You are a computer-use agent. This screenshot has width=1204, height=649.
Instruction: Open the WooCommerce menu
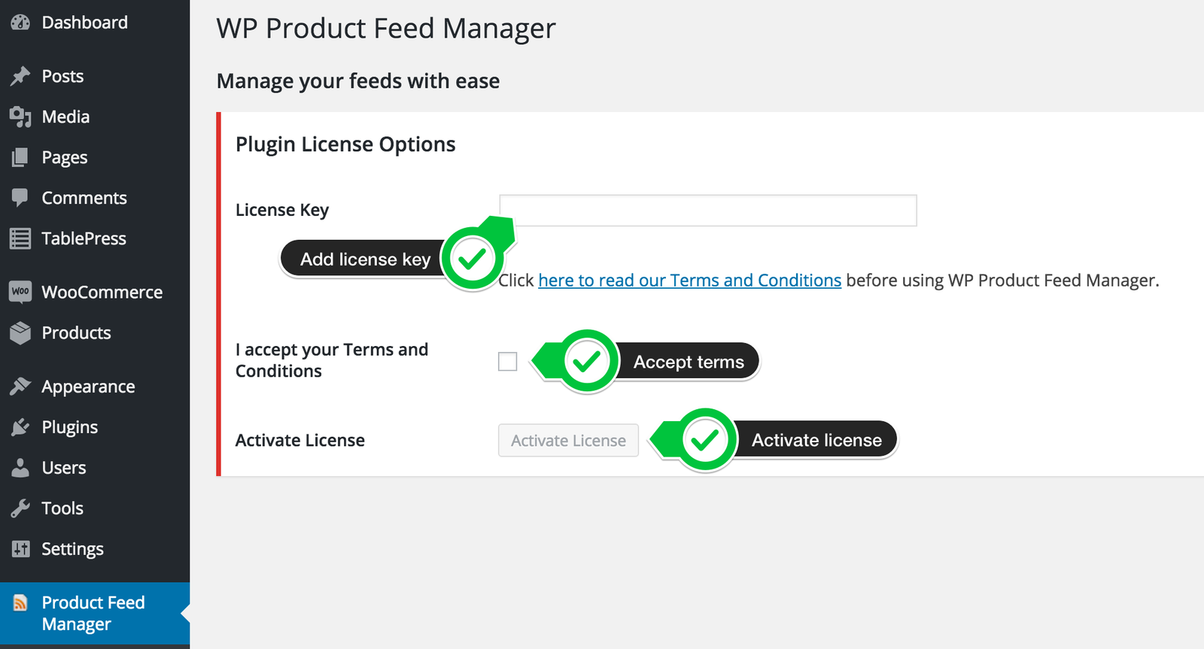click(95, 292)
